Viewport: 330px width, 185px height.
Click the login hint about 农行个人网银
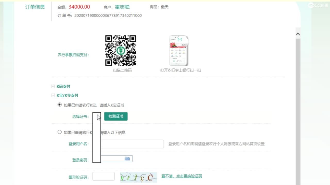click(216, 144)
